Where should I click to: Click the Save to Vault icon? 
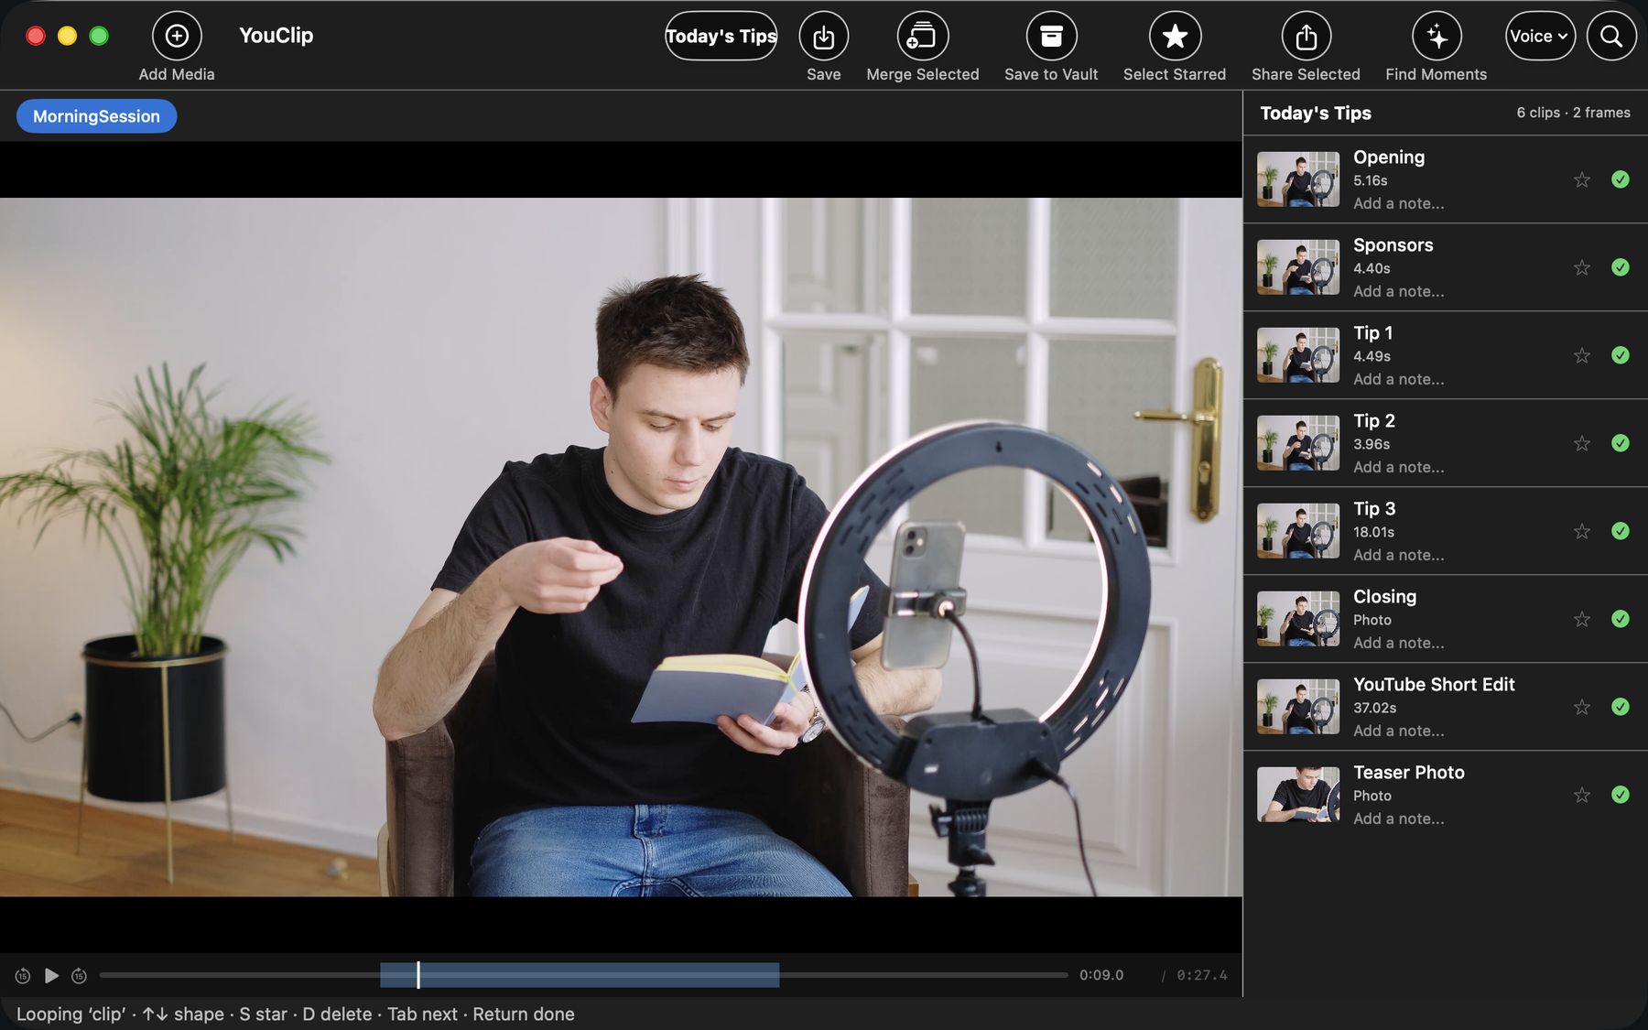(1051, 36)
